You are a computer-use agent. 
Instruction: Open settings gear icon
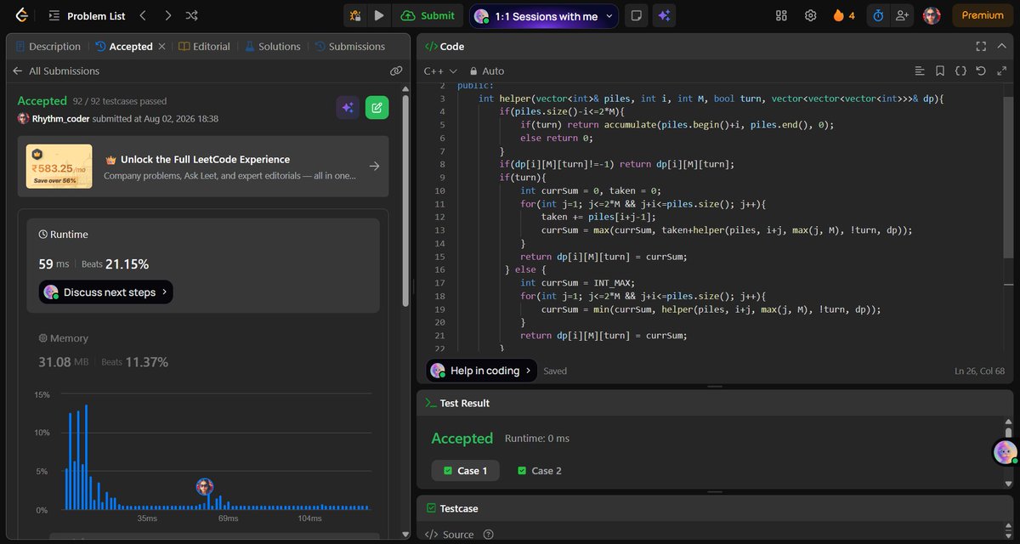(x=811, y=15)
